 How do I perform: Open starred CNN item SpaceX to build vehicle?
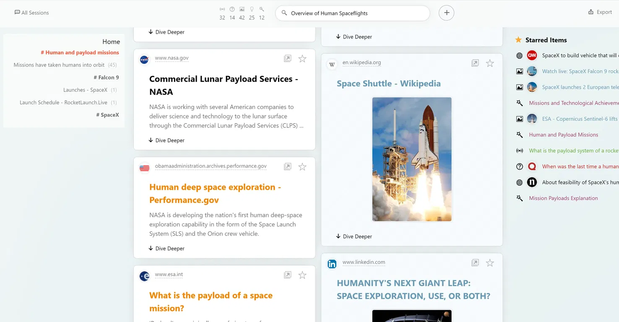pyautogui.click(x=580, y=55)
